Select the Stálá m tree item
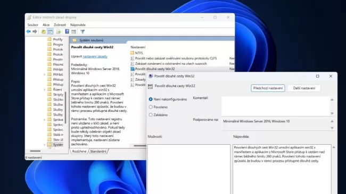Screen dimensions: 346x194 pyautogui.click(x=58, y=135)
